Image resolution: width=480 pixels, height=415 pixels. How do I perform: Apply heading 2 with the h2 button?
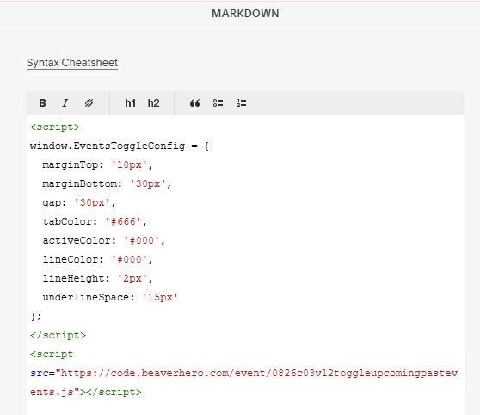[x=153, y=103]
